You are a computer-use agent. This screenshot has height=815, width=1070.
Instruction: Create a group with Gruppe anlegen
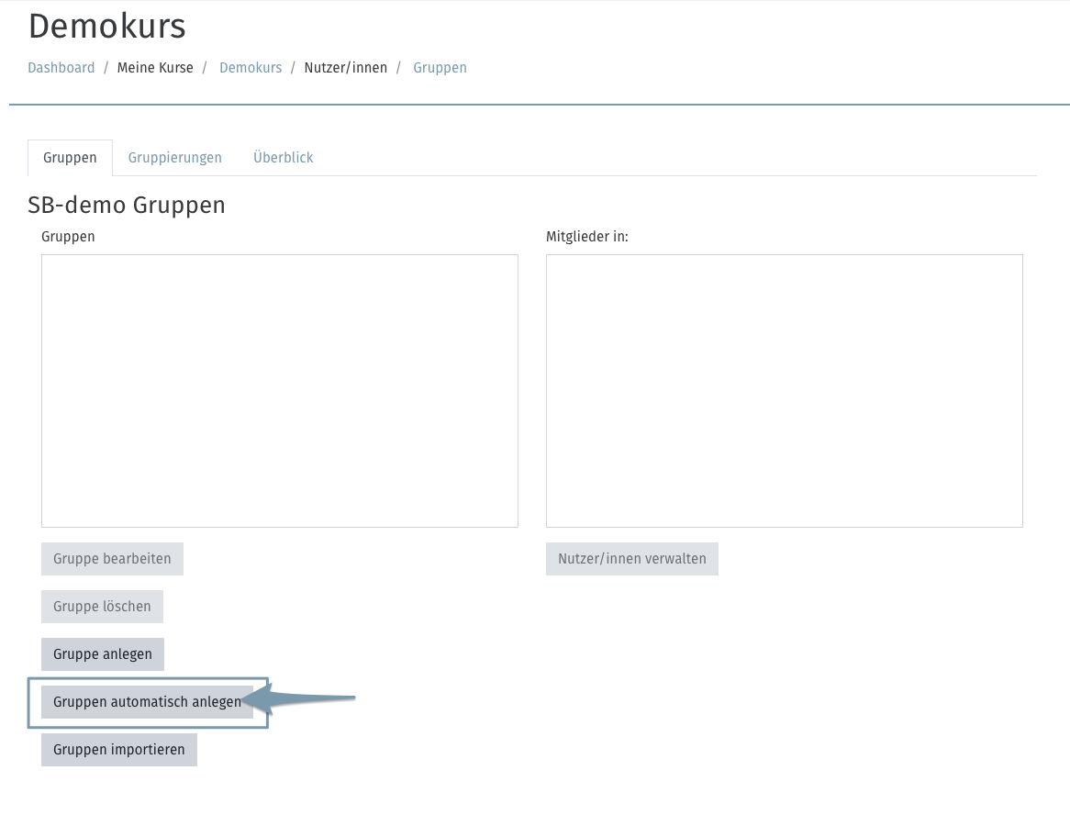(x=103, y=654)
